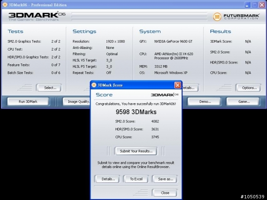Screen dimensions: 267x200
Task: Export score To Excel
Action: 136,179
